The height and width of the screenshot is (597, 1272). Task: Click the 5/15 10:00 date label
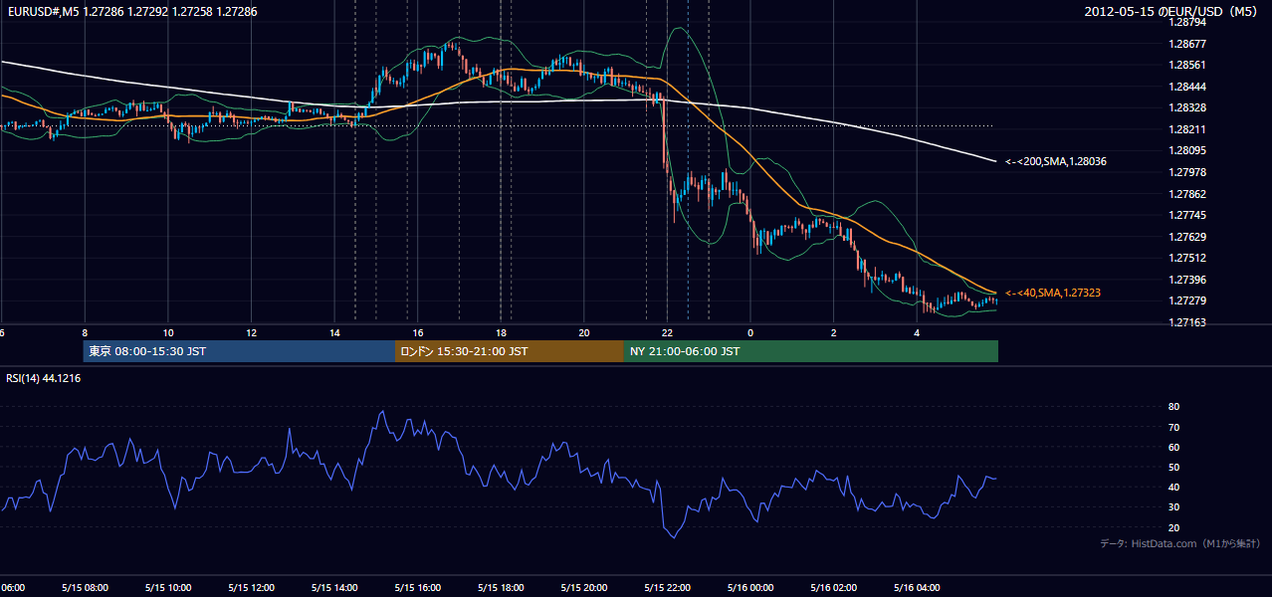pos(167,587)
